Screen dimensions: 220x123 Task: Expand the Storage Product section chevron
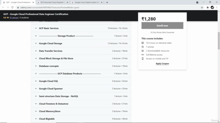36,36
